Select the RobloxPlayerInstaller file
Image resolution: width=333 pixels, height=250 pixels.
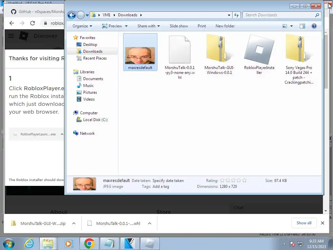coord(259,55)
